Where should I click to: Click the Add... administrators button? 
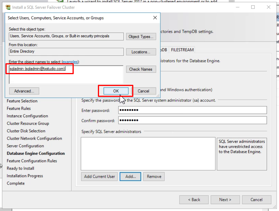pos(130,177)
